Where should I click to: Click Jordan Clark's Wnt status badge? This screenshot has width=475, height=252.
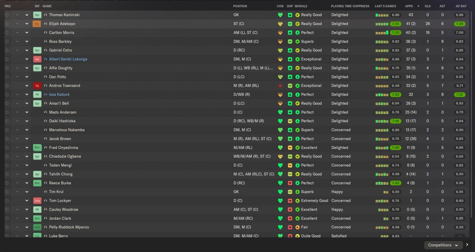click(37, 218)
